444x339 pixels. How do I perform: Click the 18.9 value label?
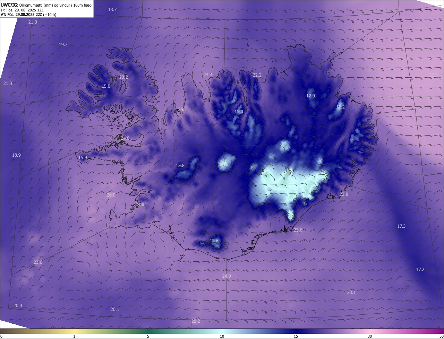click(x=16, y=155)
